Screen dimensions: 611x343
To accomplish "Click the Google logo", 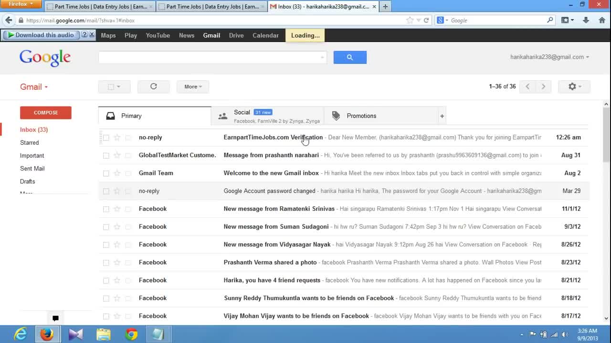I will [45, 58].
